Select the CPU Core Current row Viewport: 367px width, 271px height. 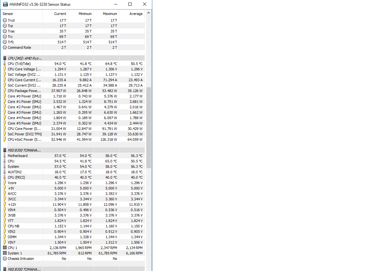[x=73, y=80]
